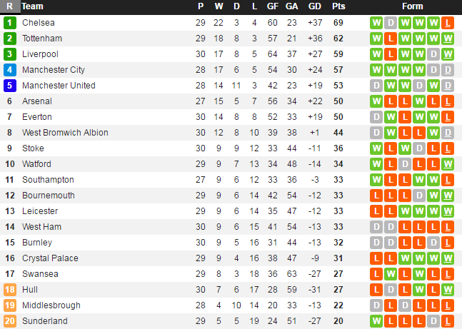Sort table by the GD column header

coord(314,6)
